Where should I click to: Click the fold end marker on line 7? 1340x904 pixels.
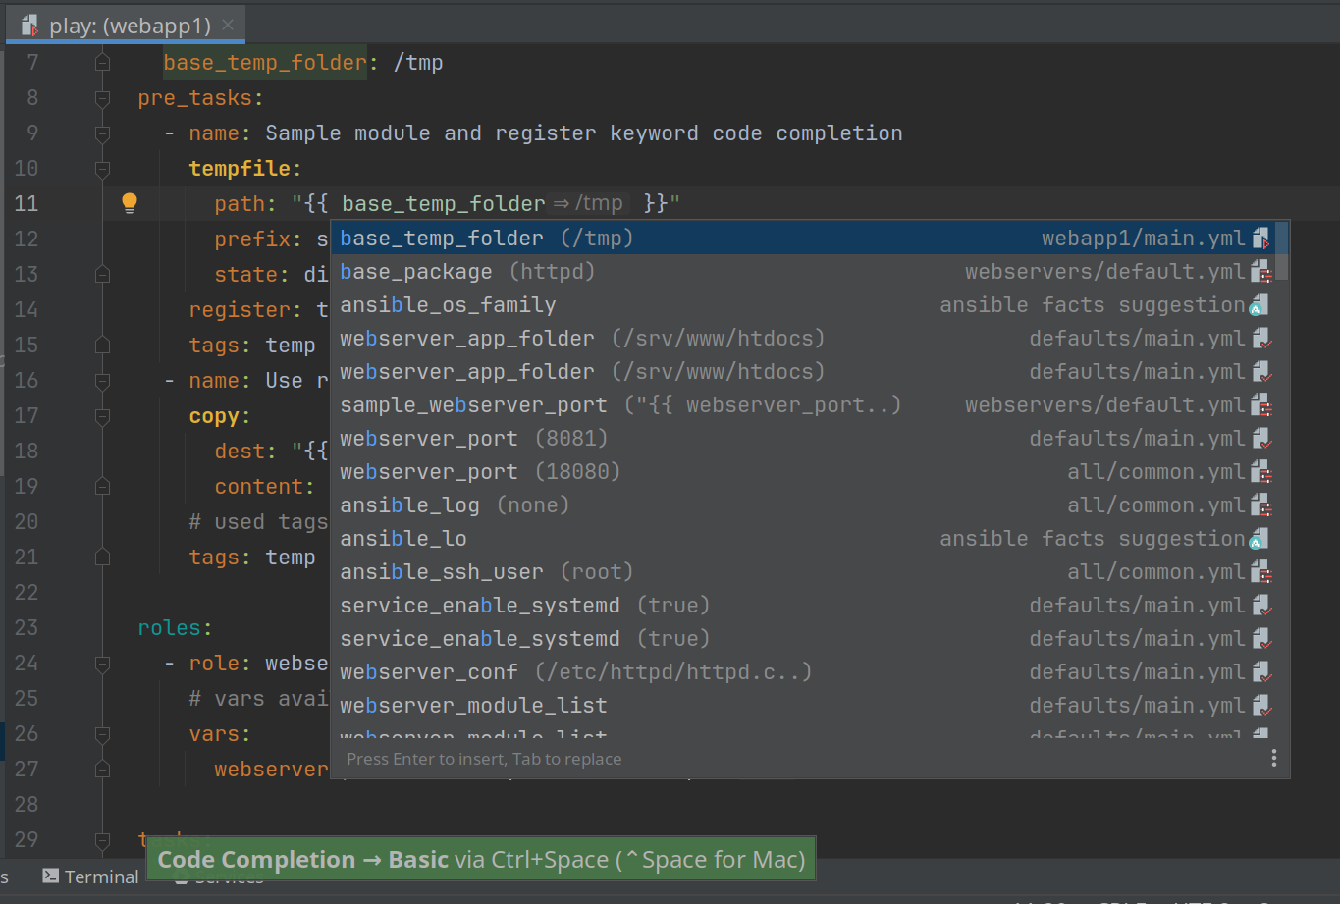click(x=102, y=63)
